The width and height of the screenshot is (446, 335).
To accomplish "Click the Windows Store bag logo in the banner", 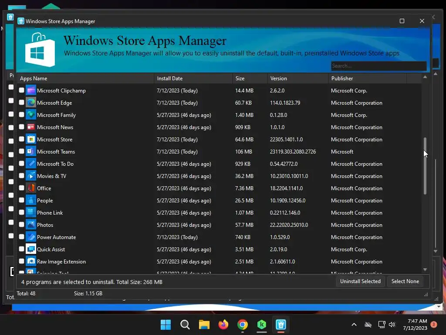I will [40, 50].
